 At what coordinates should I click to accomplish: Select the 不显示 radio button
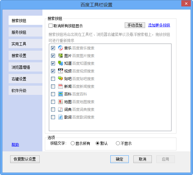118,143
